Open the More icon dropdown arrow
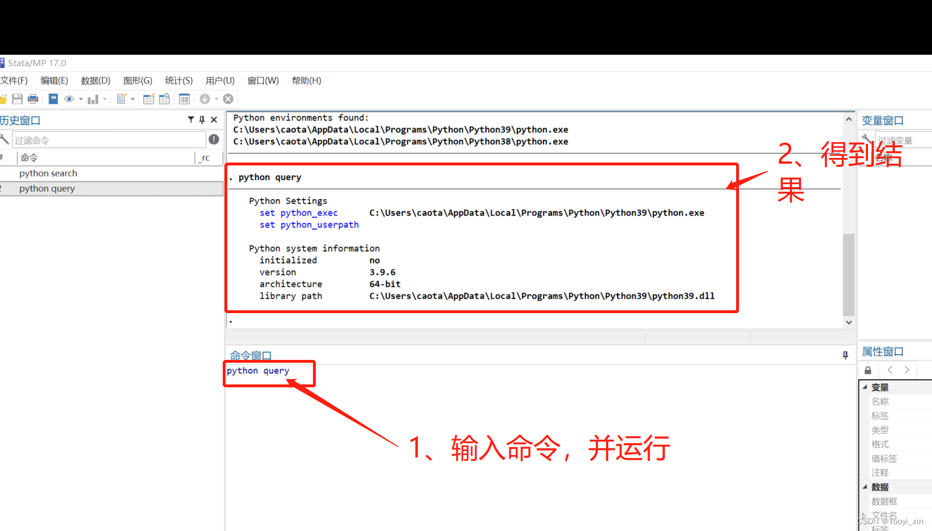The width and height of the screenshot is (932, 531). (216, 99)
